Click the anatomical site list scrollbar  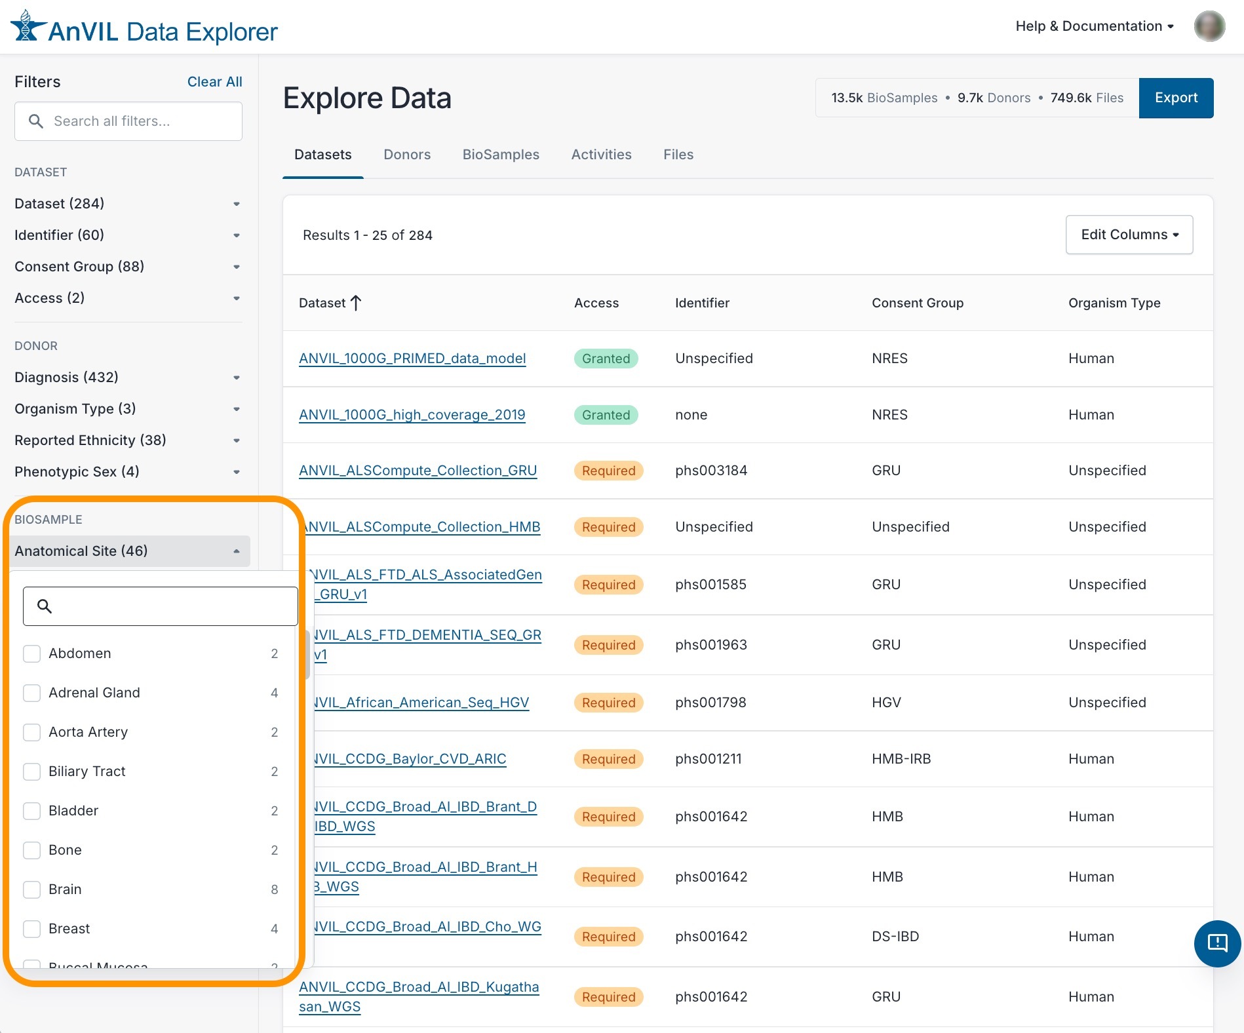(307, 655)
